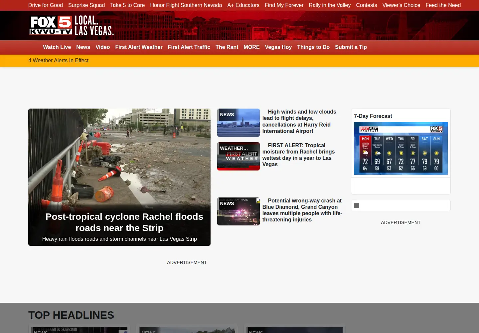Open Honor Flight Southern Nevada

click(x=186, y=5)
